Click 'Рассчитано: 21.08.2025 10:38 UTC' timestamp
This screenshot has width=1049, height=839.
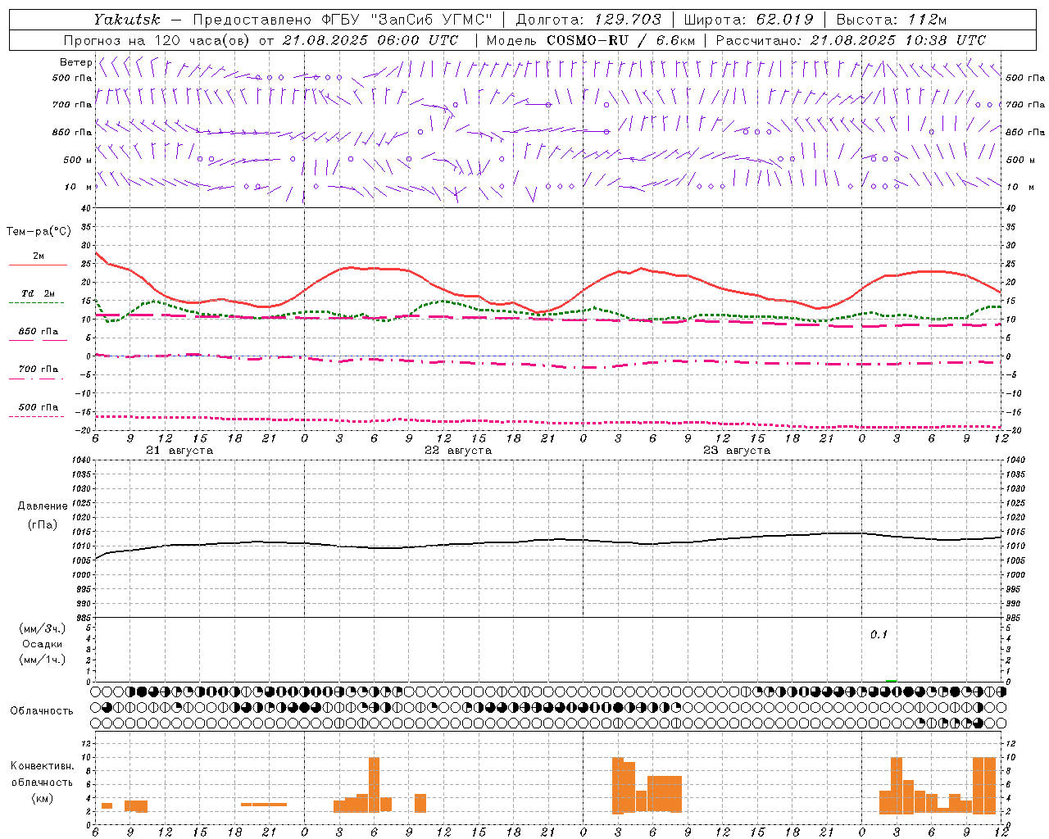pyautogui.click(x=851, y=40)
